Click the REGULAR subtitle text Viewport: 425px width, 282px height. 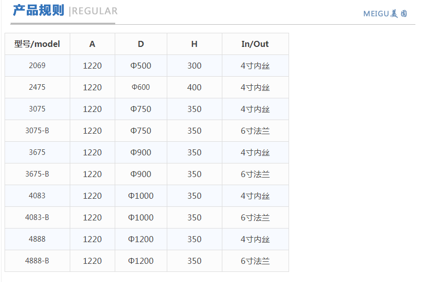[95, 11]
